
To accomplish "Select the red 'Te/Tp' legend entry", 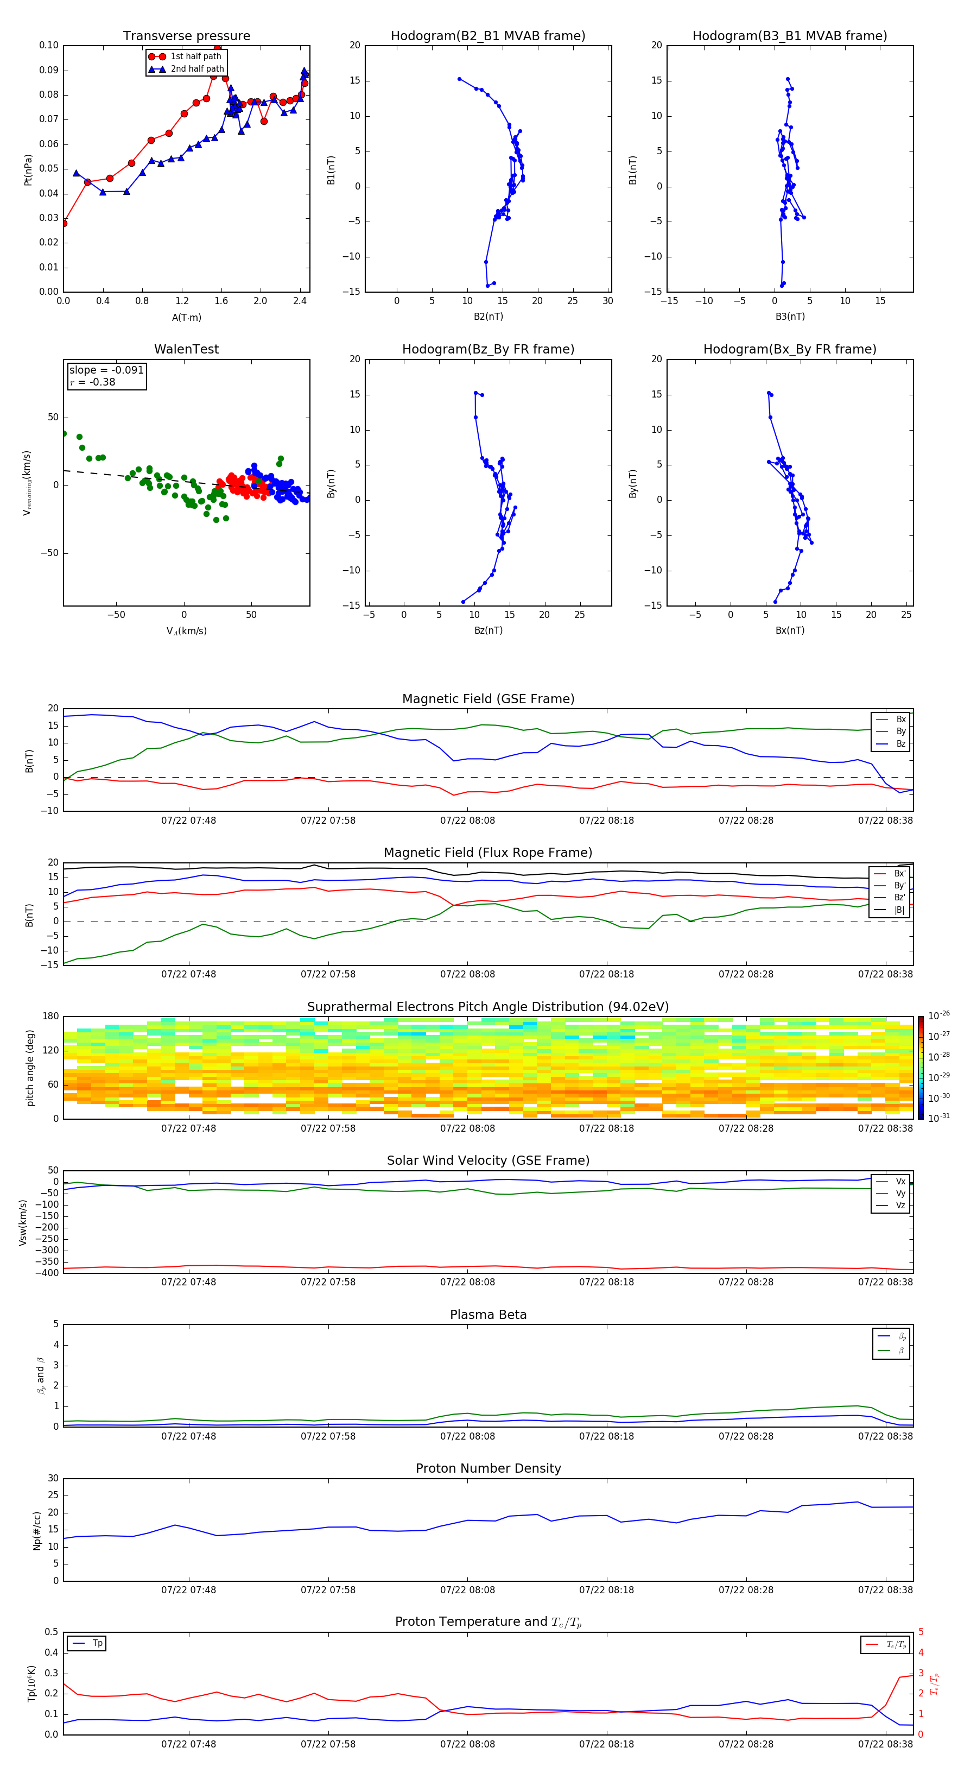I will [x=885, y=1645].
